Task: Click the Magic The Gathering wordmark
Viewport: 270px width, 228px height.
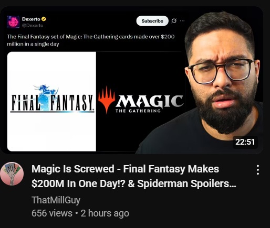Action: click(149, 104)
